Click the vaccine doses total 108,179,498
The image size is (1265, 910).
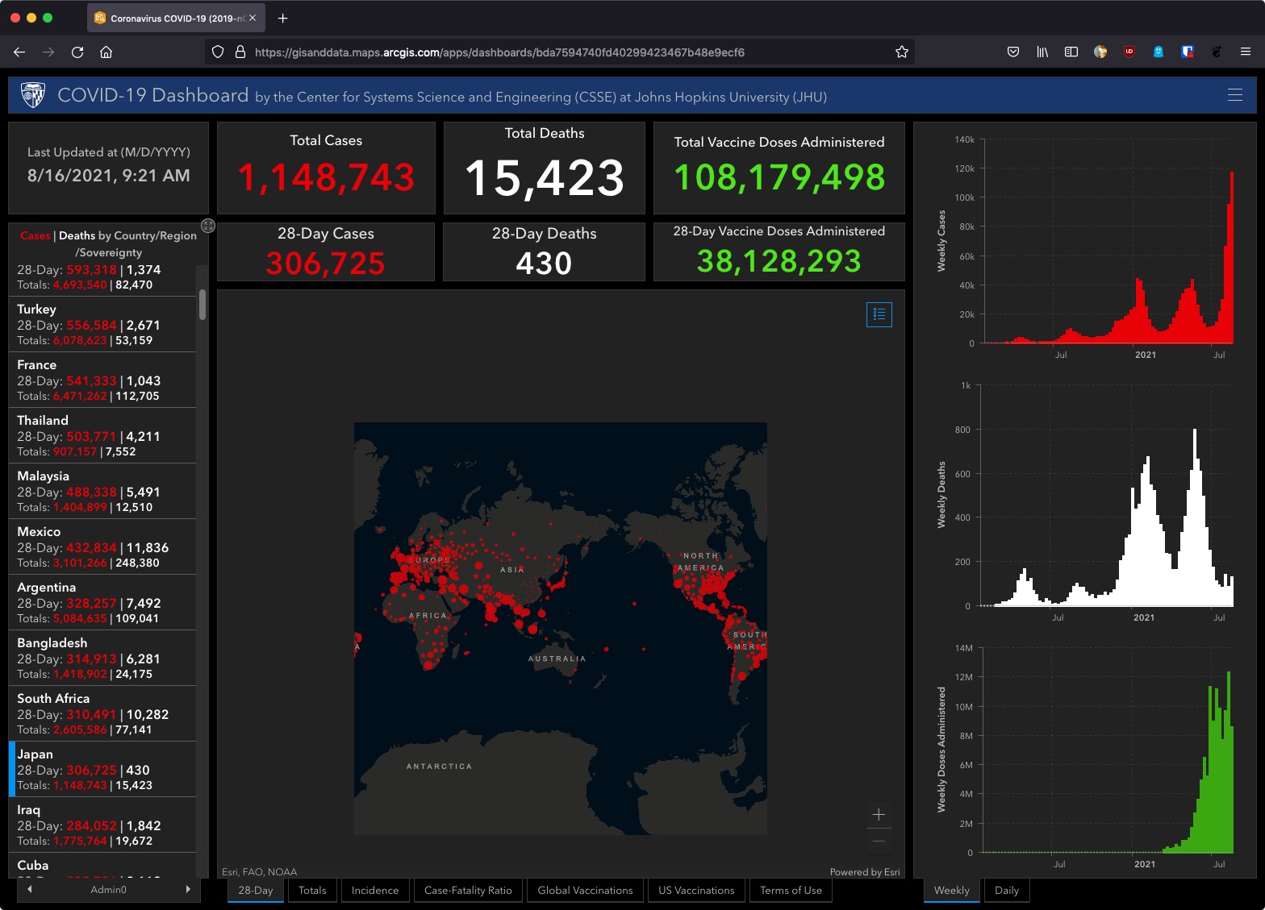779,177
